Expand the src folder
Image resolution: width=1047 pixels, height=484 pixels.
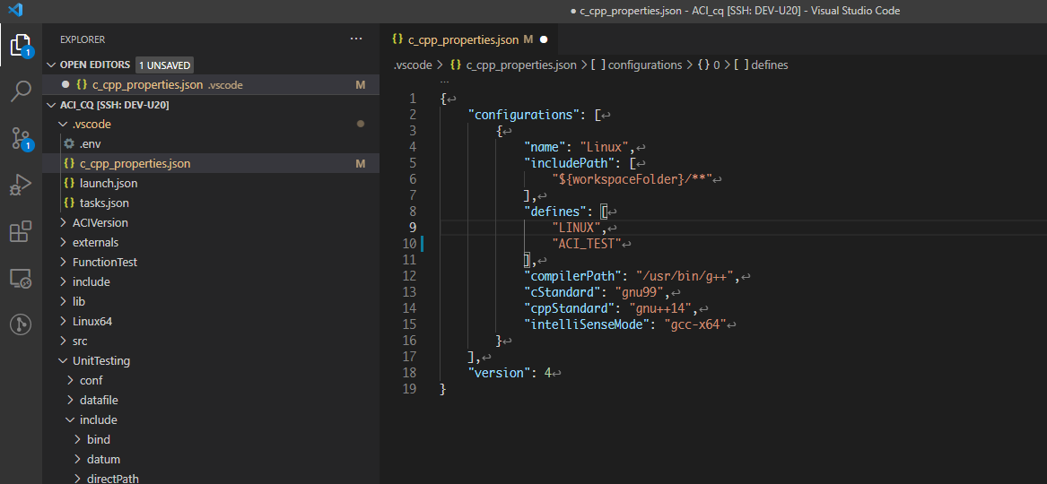(63, 341)
